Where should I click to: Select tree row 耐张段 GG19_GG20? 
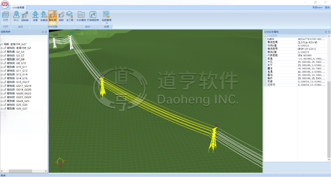tap(19, 89)
